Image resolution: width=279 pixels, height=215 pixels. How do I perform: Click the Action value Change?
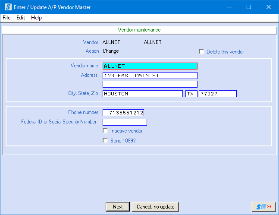coord(111,51)
